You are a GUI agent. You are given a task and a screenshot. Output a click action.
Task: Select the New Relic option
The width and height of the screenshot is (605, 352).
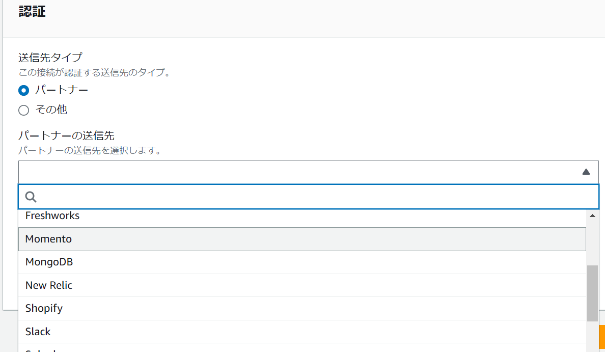tap(49, 285)
